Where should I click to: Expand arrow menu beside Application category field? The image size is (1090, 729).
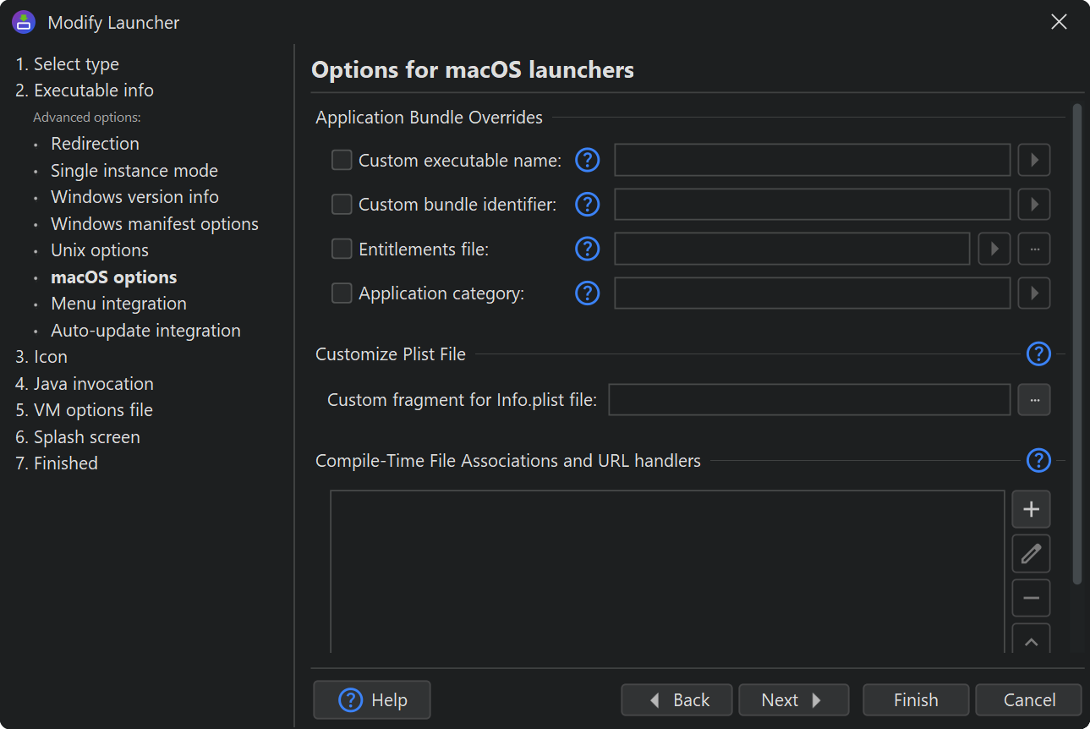point(1034,293)
